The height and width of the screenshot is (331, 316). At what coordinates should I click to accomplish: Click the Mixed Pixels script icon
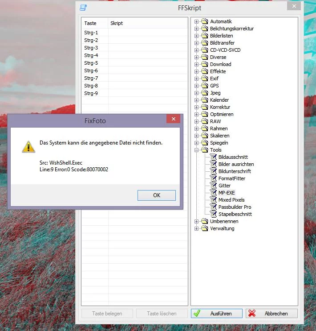(214, 200)
